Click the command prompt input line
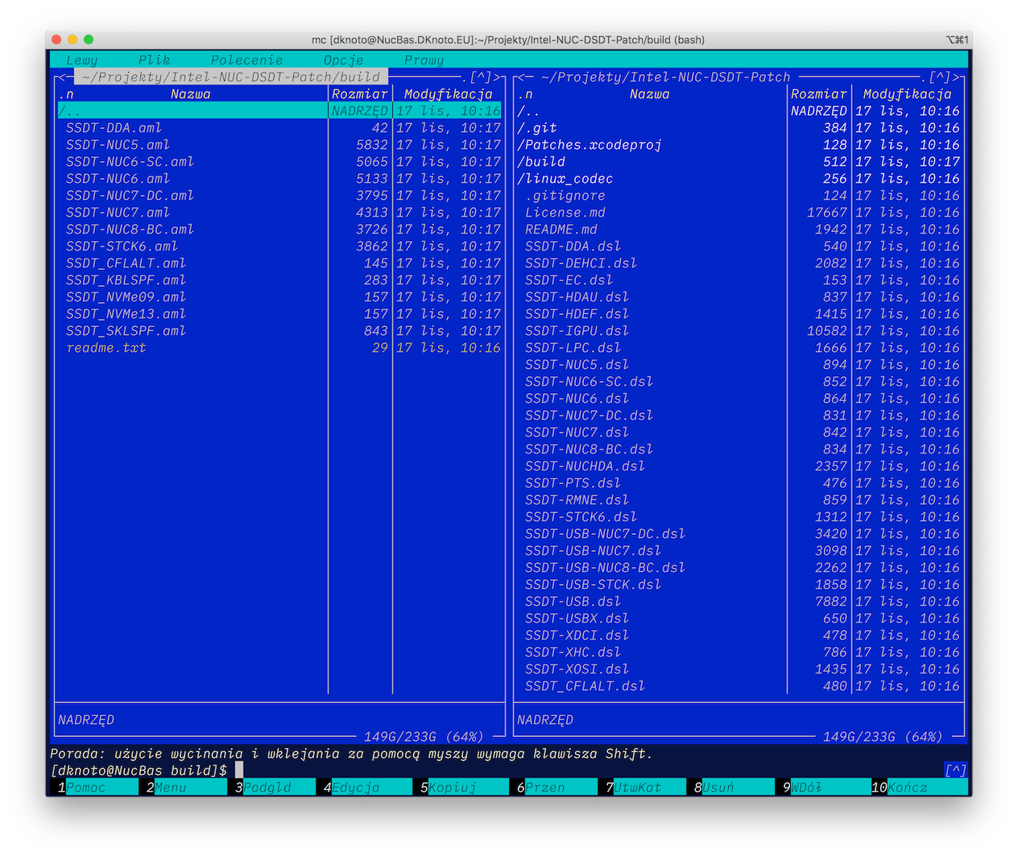The height and width of the screenshot is (857, 1018). tap(497, 770)
